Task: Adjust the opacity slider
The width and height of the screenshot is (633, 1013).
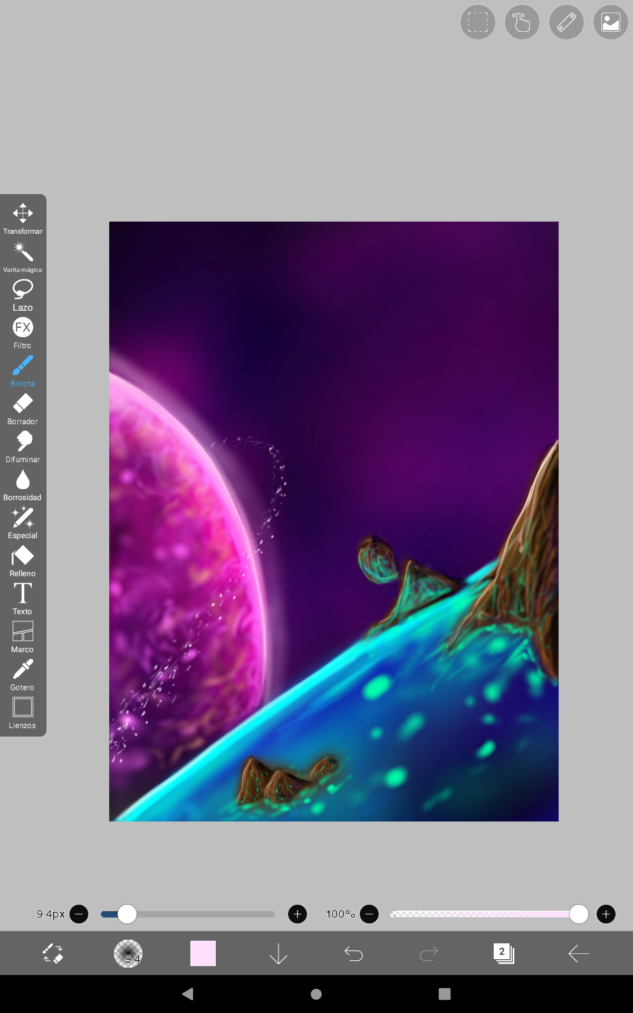Action: coord(489,914)
